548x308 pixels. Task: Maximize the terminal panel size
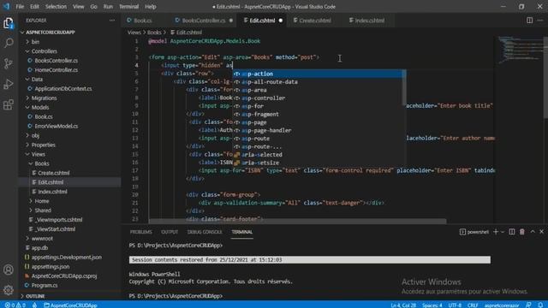533,232
